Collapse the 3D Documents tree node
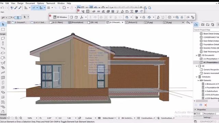219x123 pixels. coord(196,55)
